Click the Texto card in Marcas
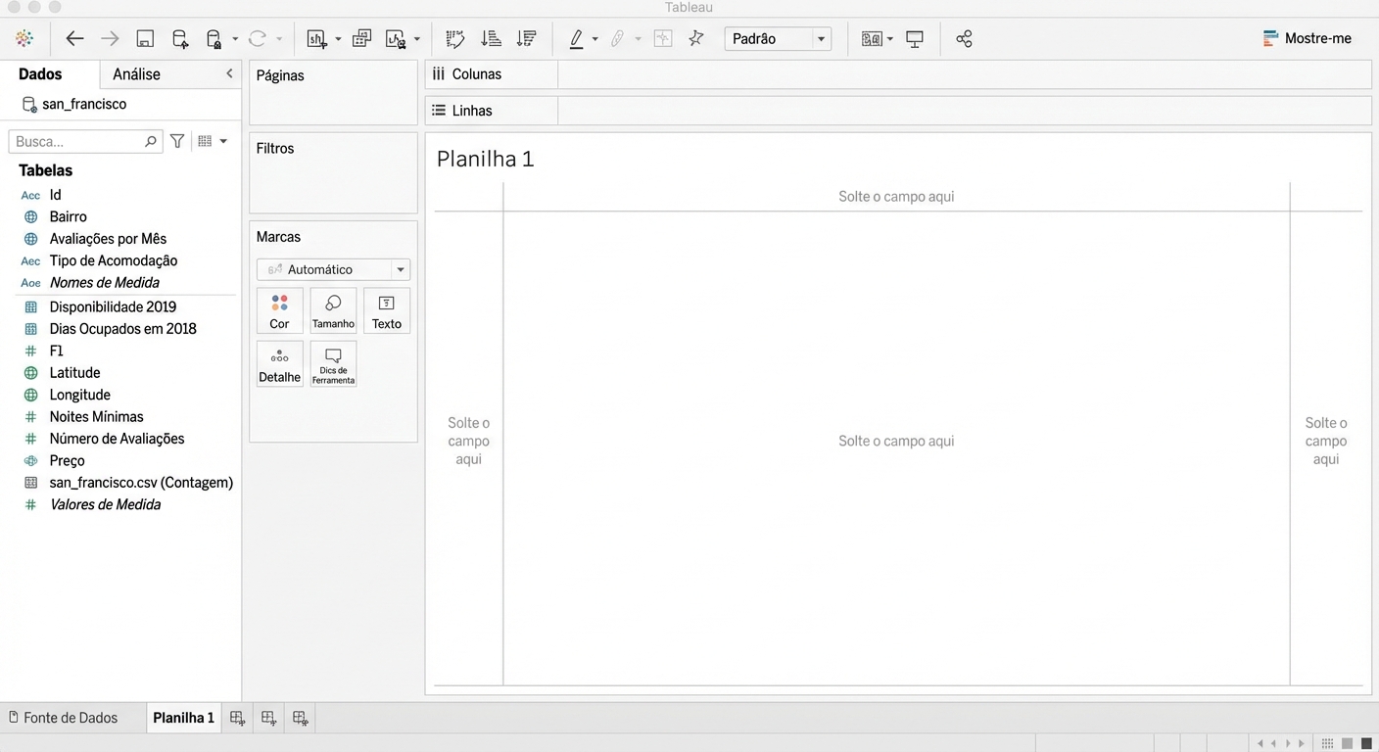Screen dimensions: 1379x752 [386, 309]
